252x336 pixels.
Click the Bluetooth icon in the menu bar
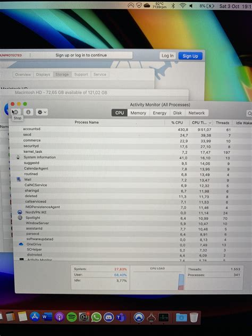(173, 6)
